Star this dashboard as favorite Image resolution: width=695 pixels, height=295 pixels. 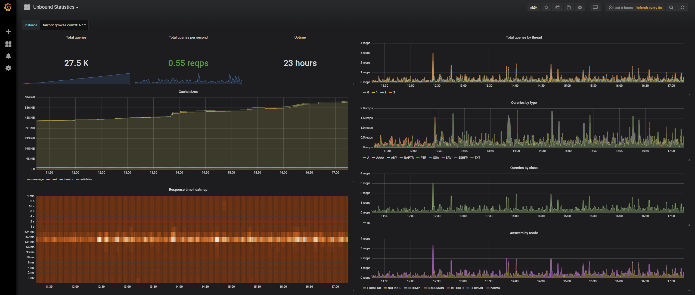click(x=546, y=8)
